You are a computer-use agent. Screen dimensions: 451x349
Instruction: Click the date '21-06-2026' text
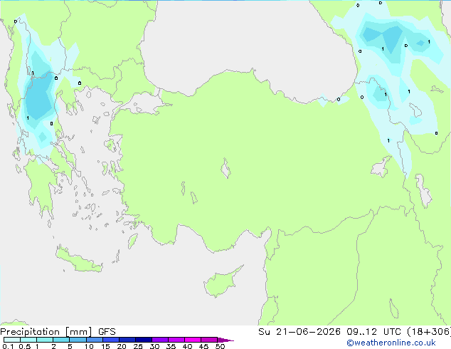(308, 332)
